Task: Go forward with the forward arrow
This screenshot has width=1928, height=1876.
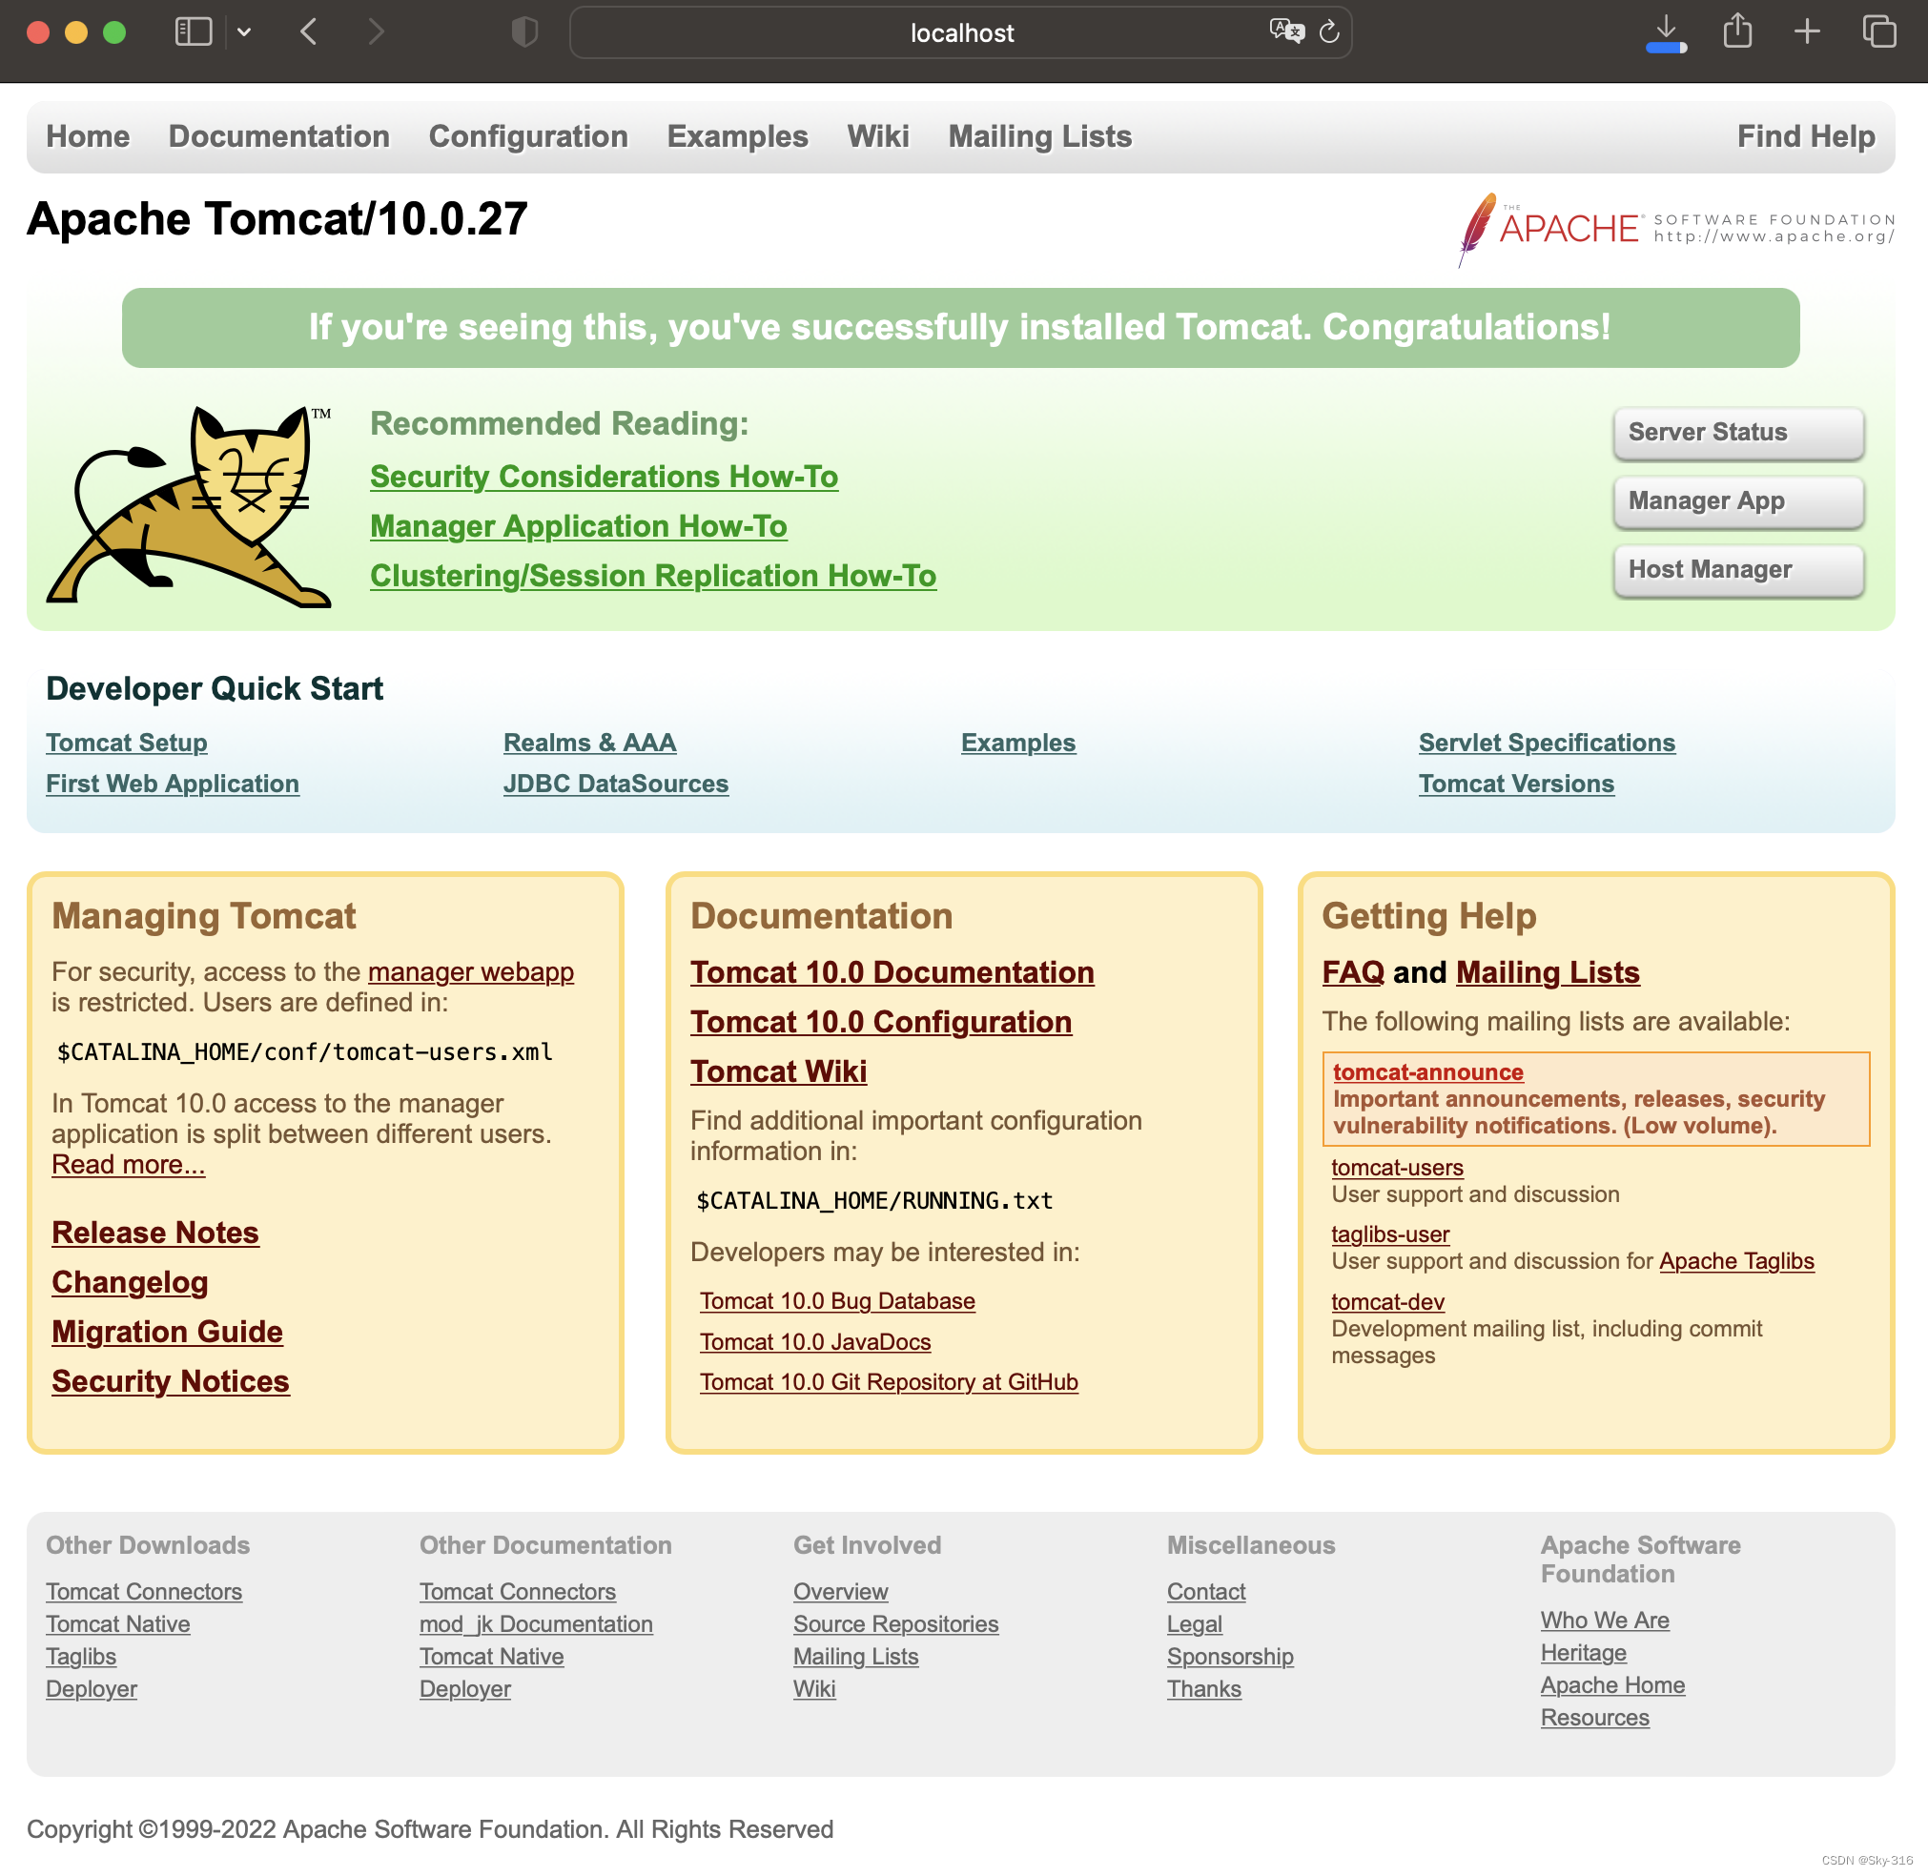Action: [376, 32]
